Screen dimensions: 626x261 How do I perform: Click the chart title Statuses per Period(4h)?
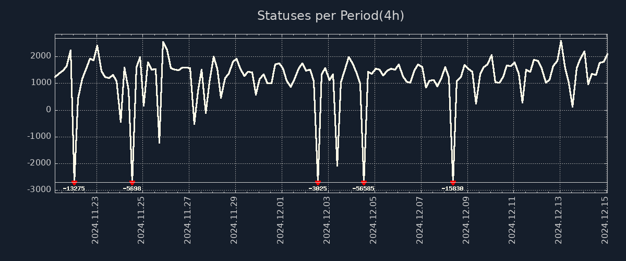pyautogui.click(x=330, y=16)
